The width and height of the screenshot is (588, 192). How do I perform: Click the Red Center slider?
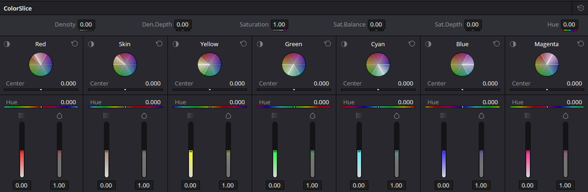pos(41,90)
